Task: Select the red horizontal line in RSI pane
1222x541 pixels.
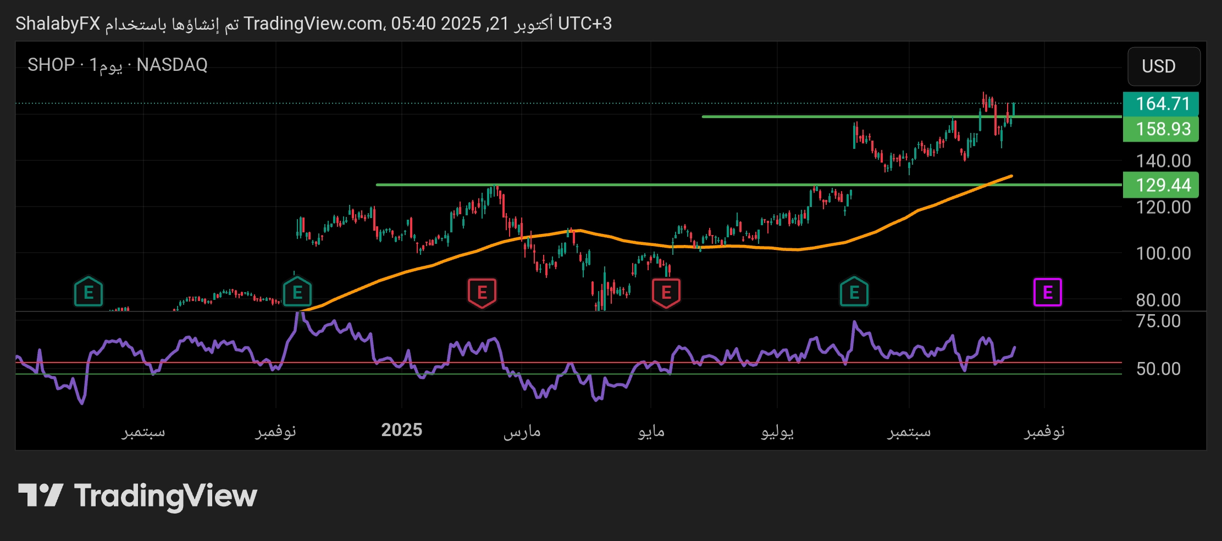Action: [550, 362]
